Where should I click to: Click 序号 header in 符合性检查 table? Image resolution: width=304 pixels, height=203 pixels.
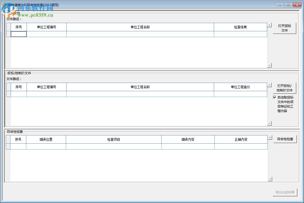[18, 139]
